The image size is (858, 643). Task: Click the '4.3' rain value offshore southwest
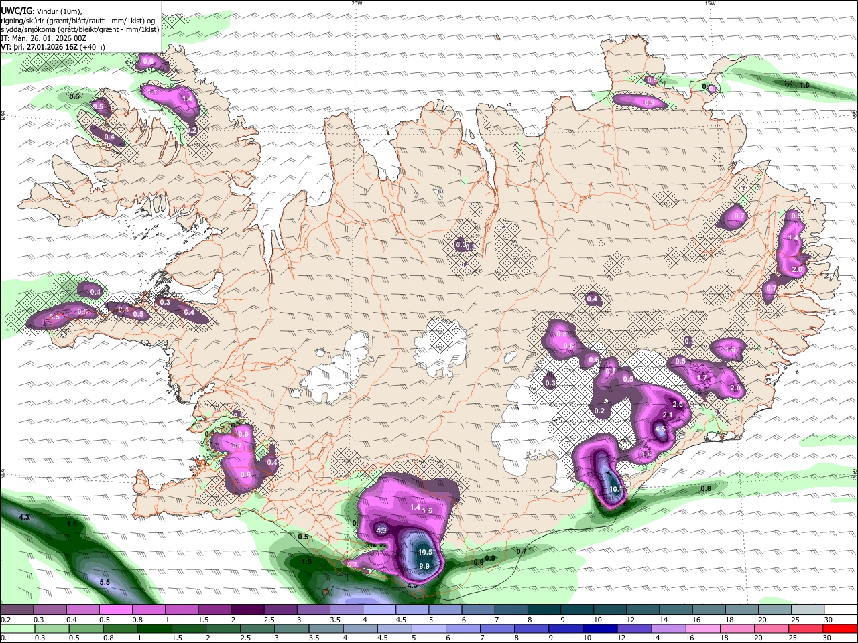tap(25, 517)
